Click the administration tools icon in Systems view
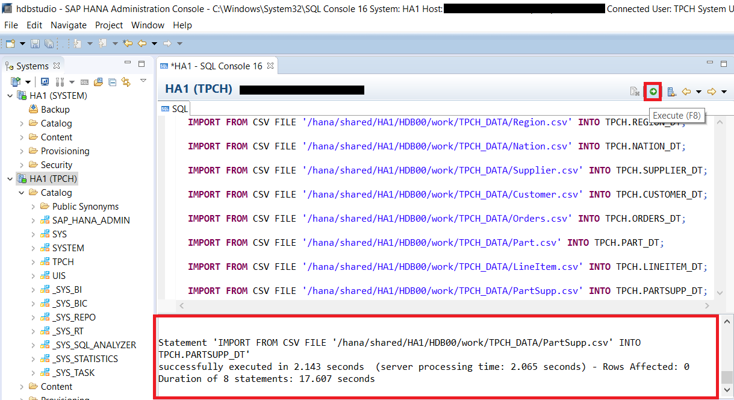This screenshot has width=734, height=400. [60, 82]
